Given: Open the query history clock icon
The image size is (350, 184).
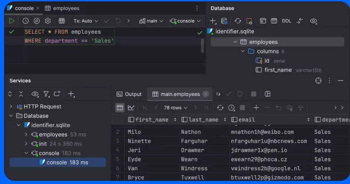Looking at the screenshot, I should point(25,21).
